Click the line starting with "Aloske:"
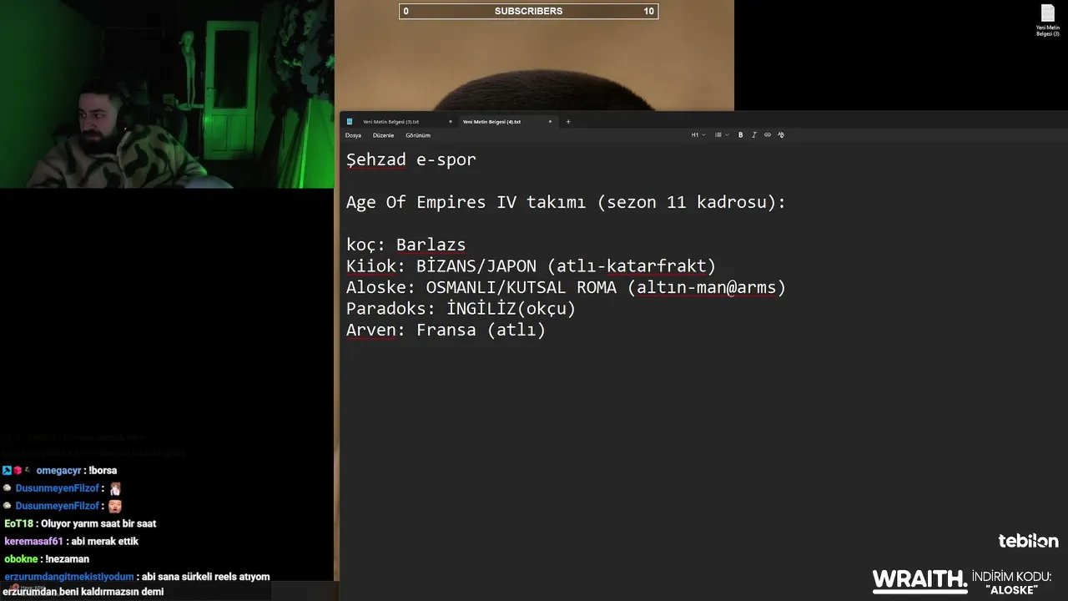Image resolution: width=1068 pixels, height=601 pixels. coord(566,288)
